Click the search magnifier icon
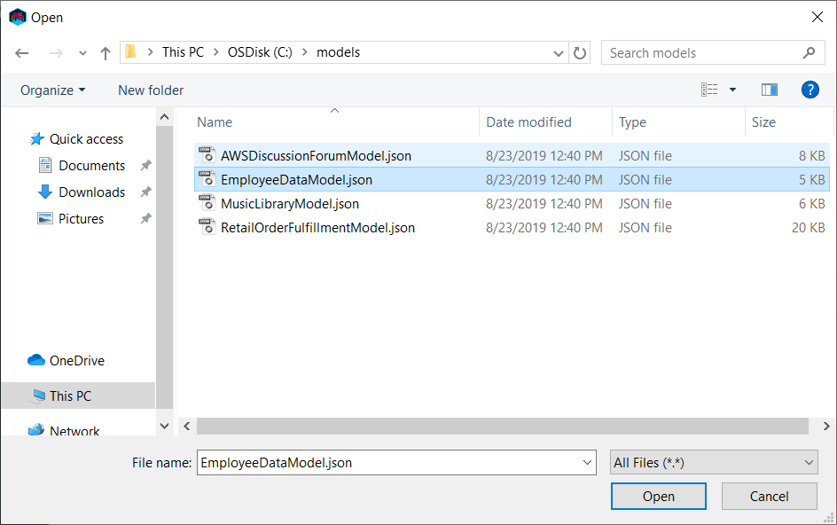This screenshot has height=525, width=837. click(x=808, y=52)
